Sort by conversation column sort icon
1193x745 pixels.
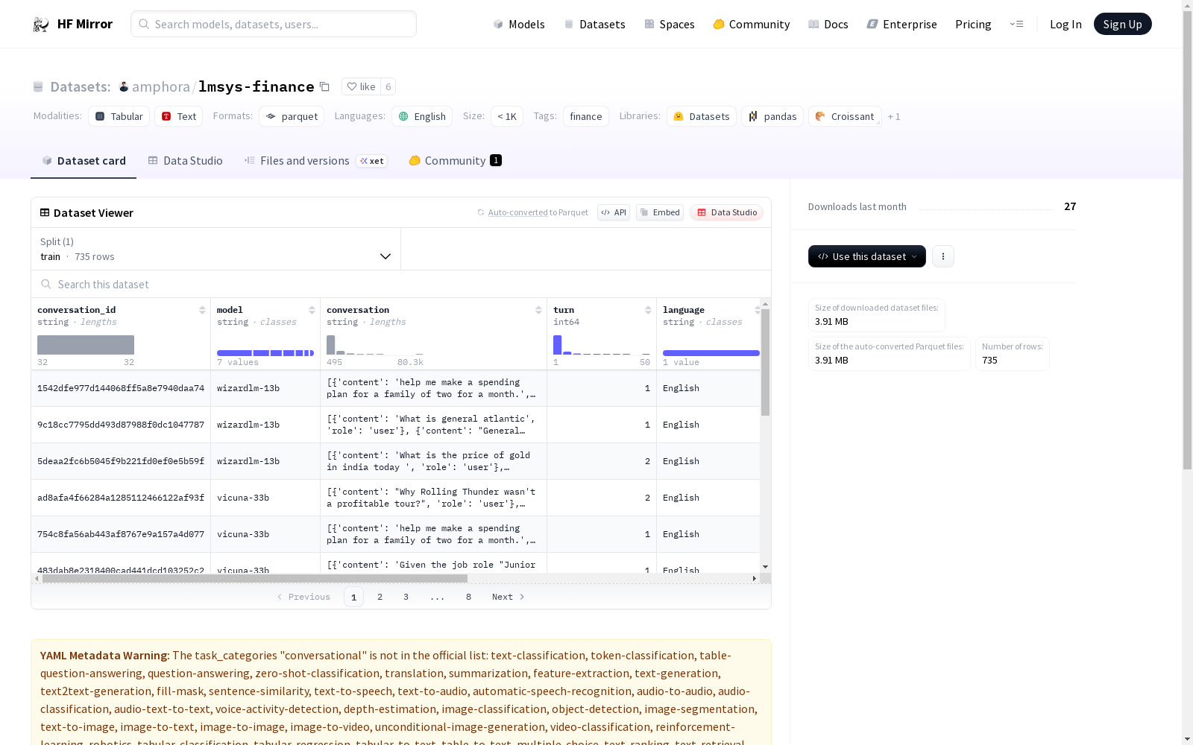click(538, 310)
